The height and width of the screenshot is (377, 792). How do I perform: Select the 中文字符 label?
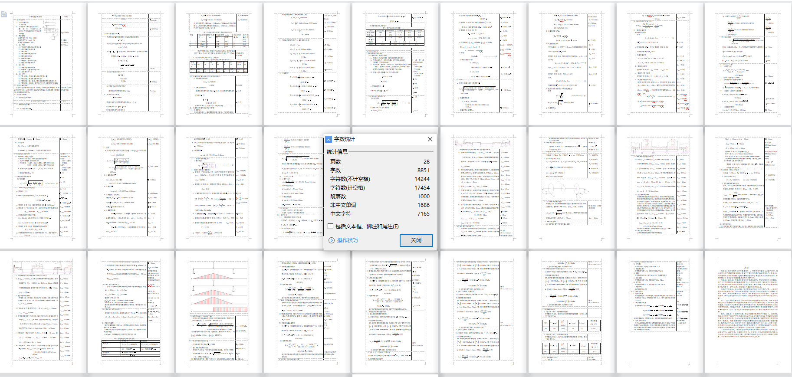pos(341,214)
